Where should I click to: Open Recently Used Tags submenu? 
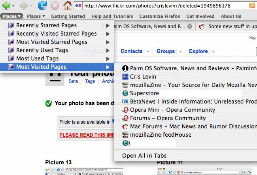pos(57,50)
